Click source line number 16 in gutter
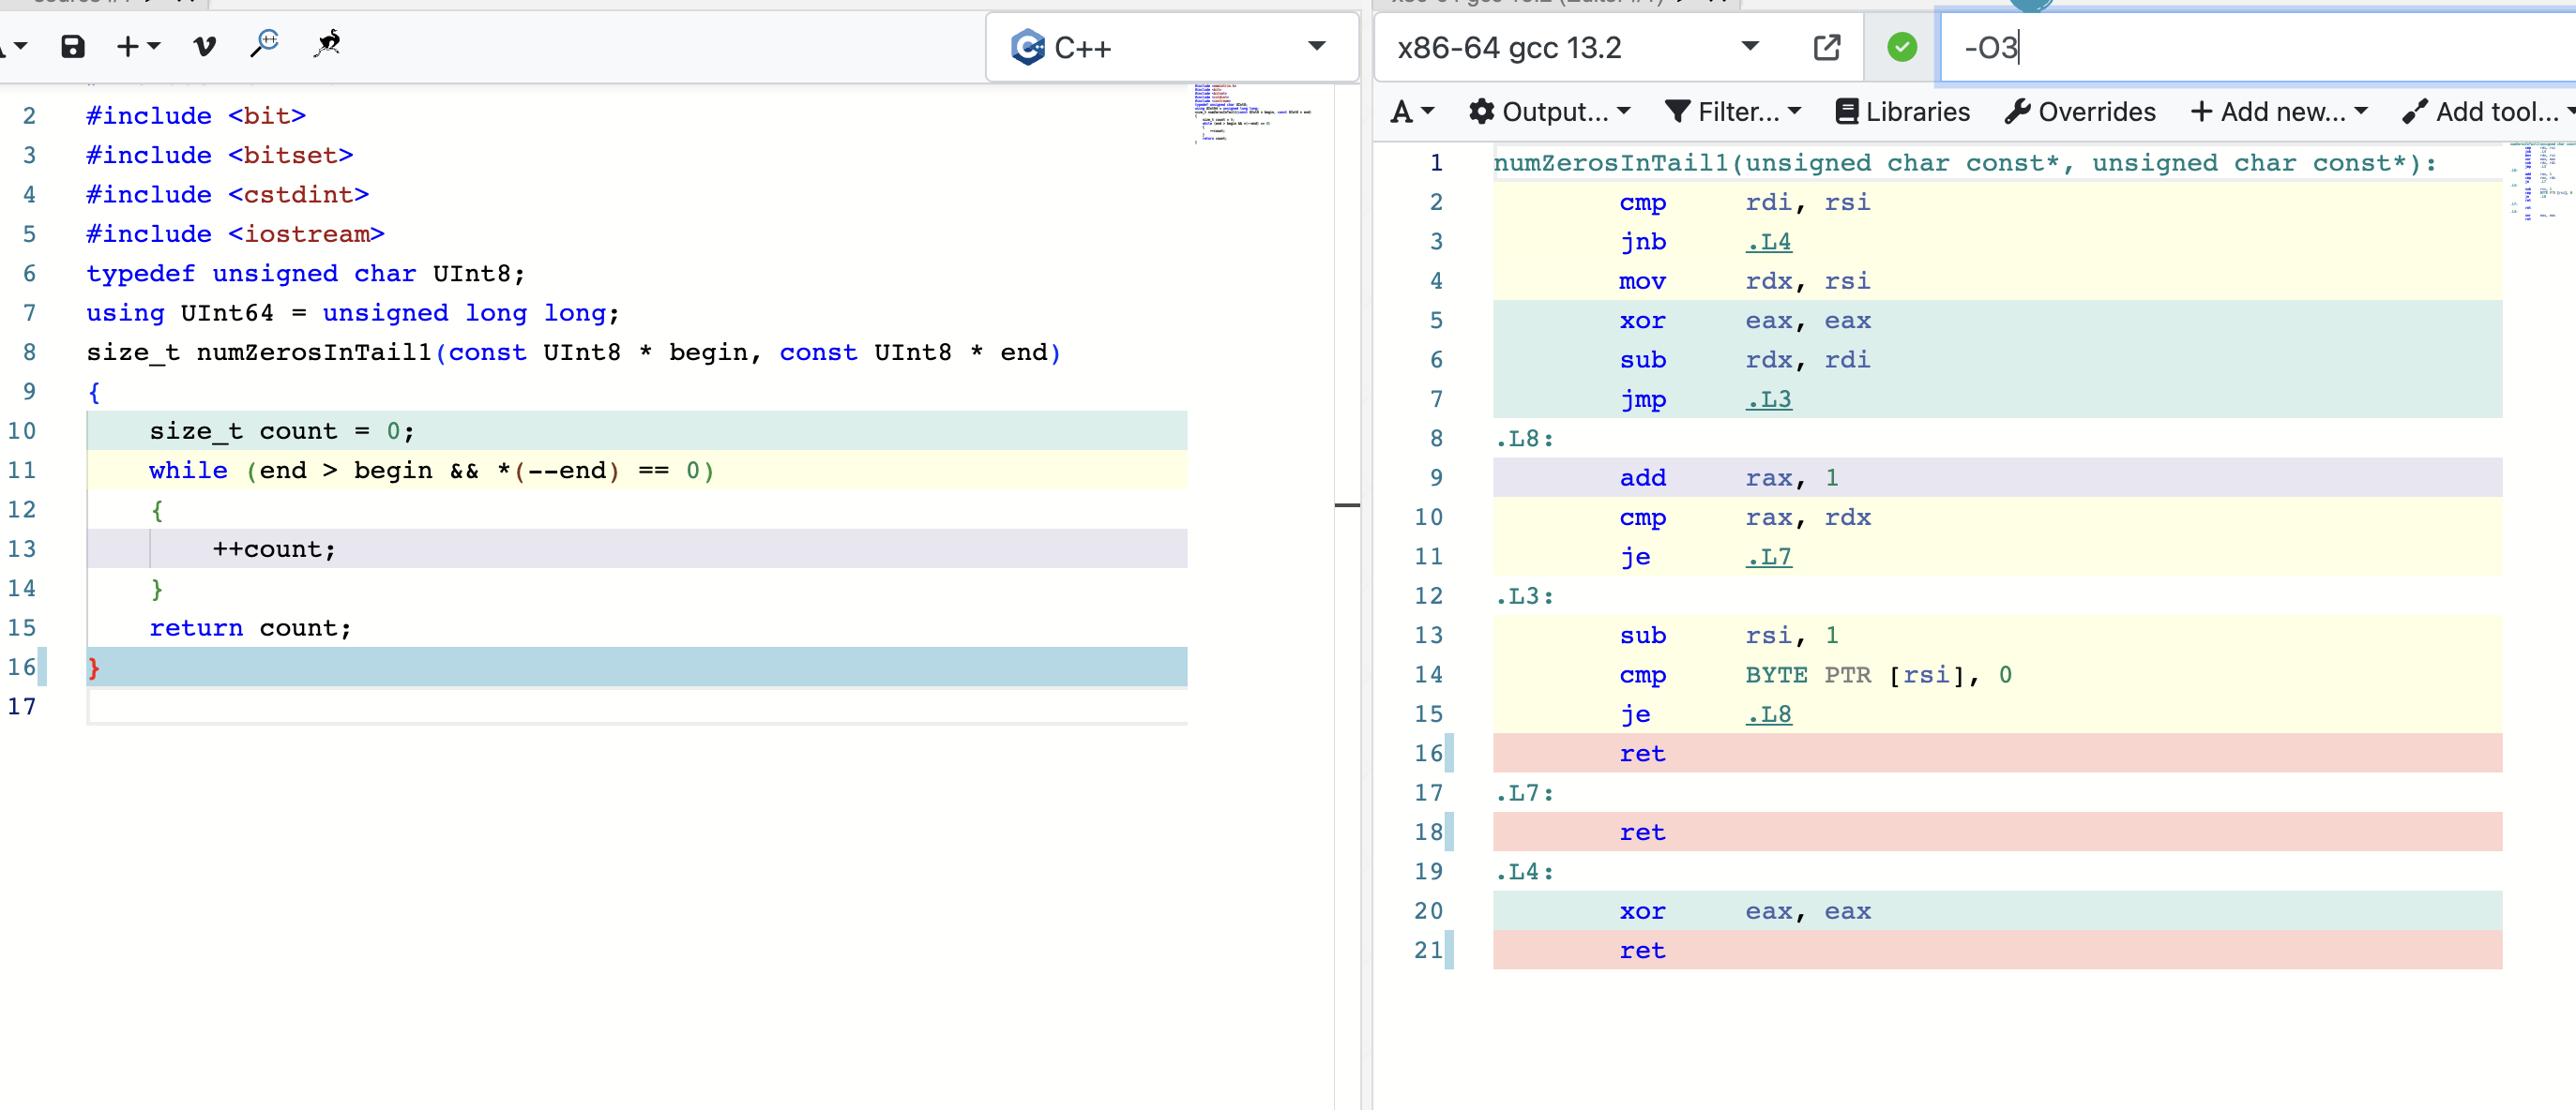This screenshot has width=2576, height=1110. coord(21,667)
